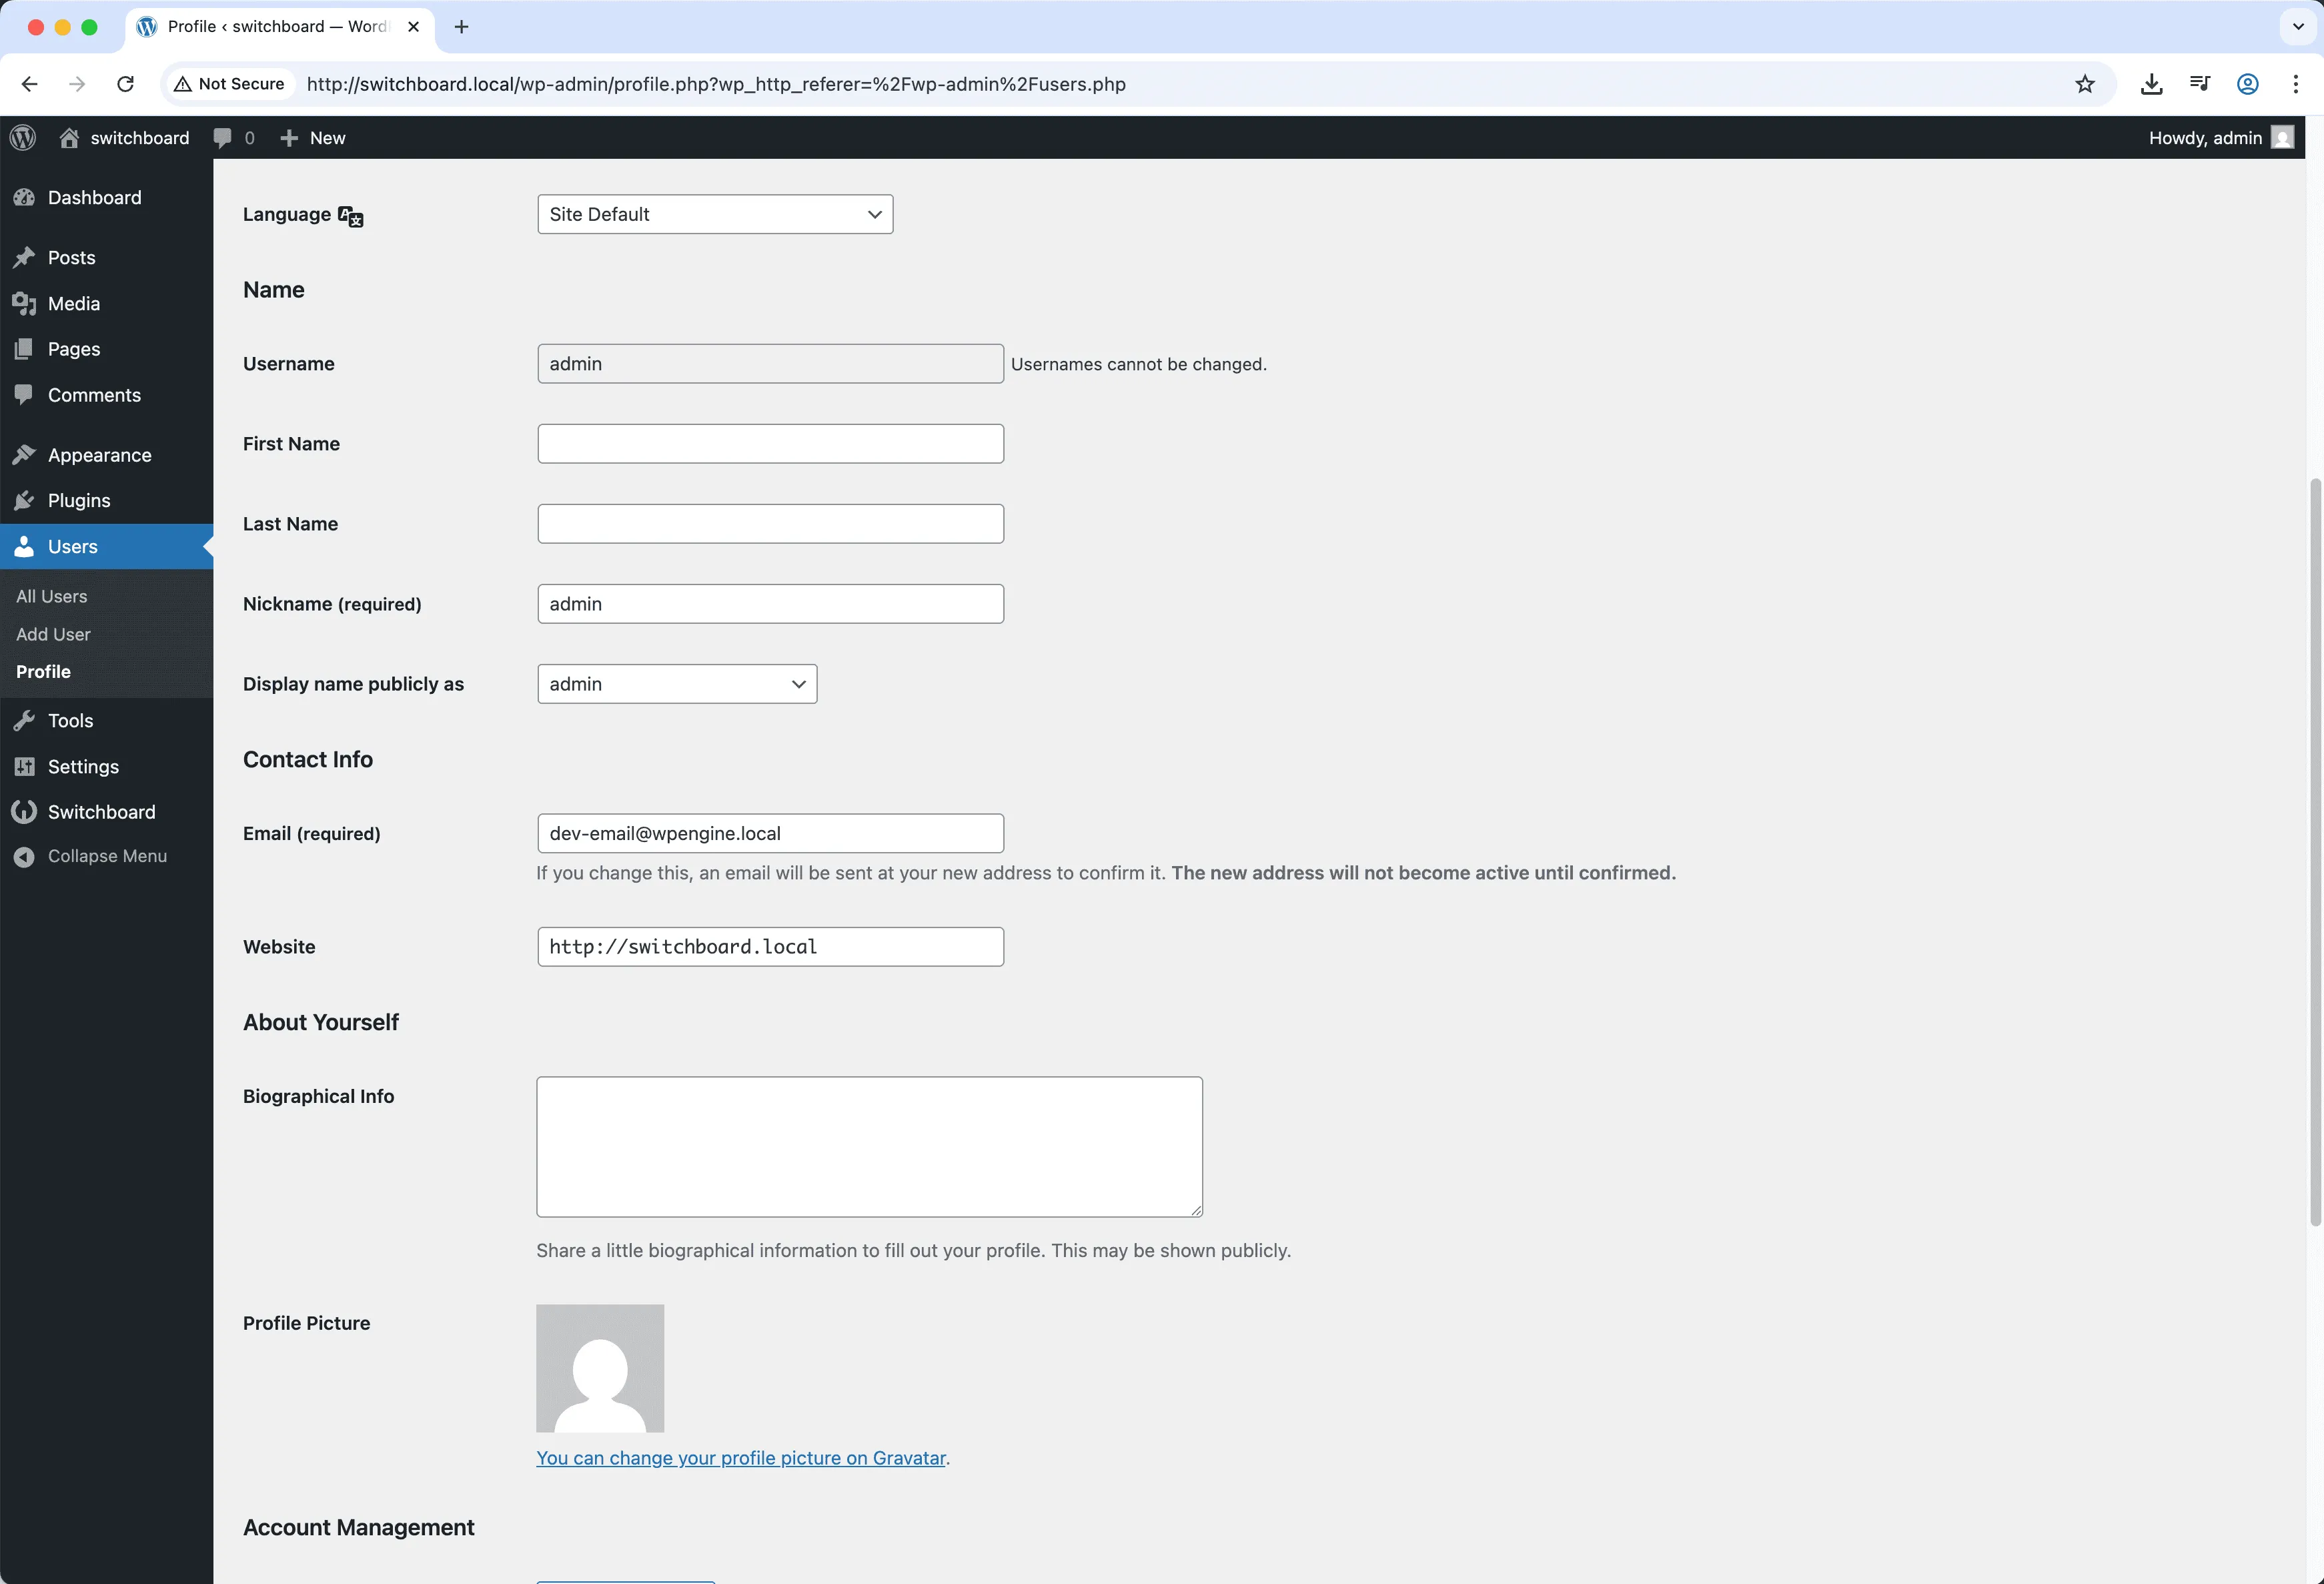Click inside the Biographical Info textarea

[x=868, y=1146]
